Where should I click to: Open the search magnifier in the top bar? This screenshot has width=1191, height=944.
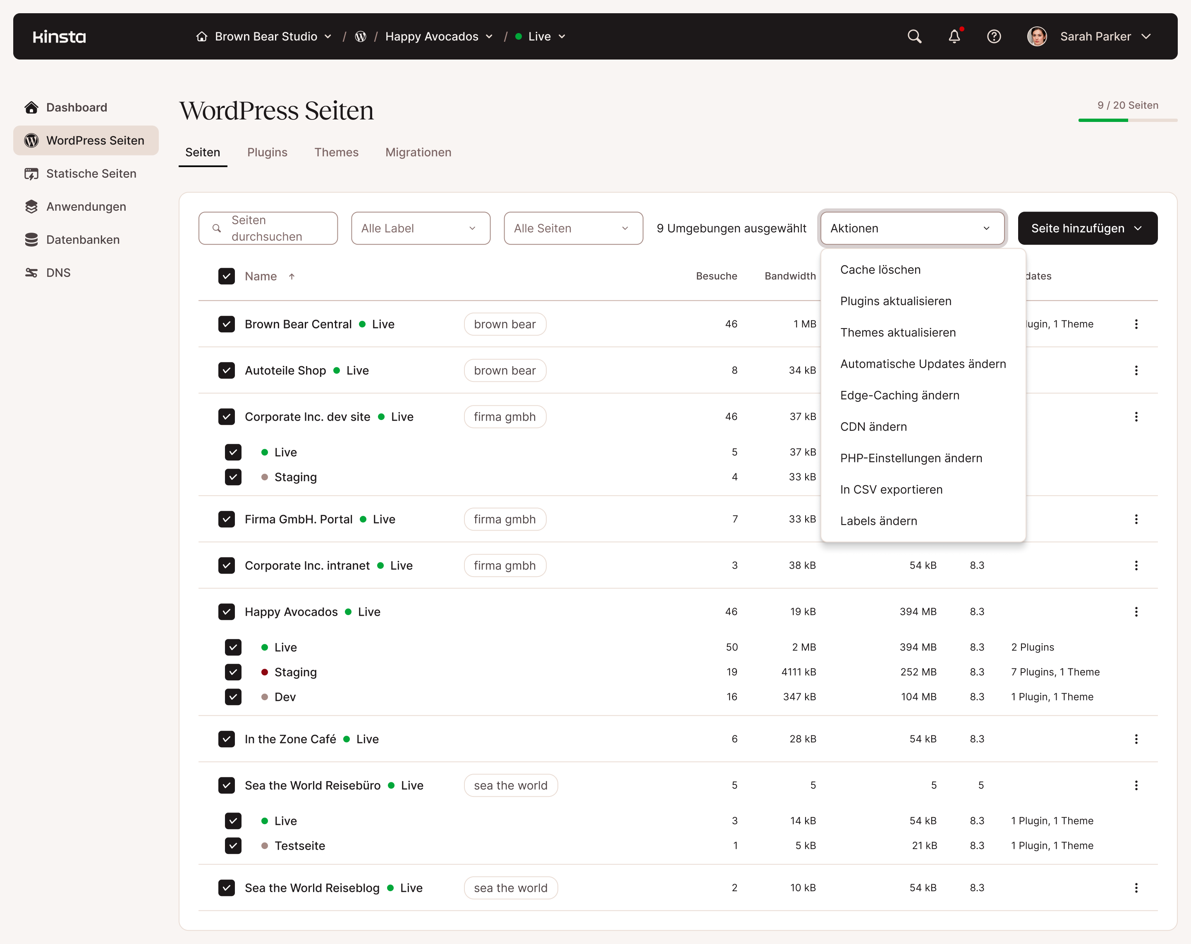(x=914, y=36)
